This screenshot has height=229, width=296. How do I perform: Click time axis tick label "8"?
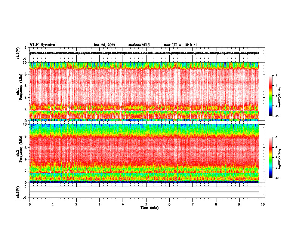pos(216,204)
